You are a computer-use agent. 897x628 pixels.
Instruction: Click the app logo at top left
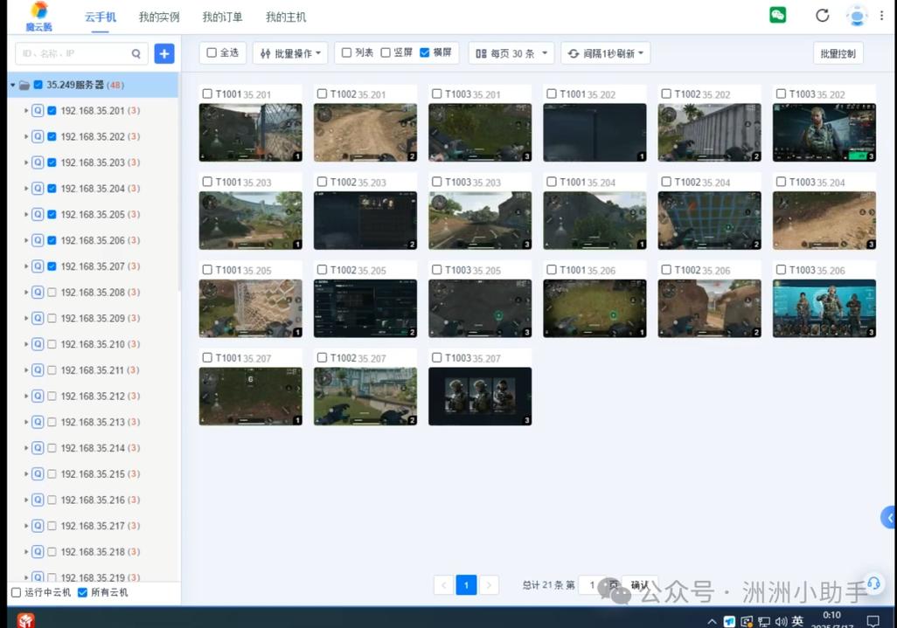(38, 17)
